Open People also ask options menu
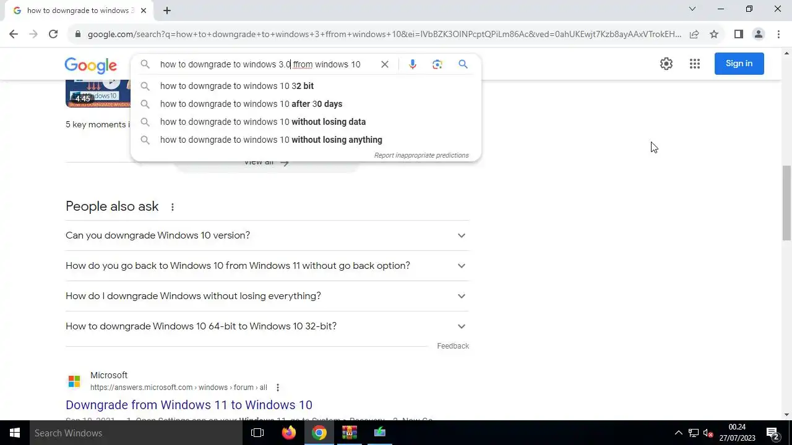 click(x=173, y=207)
